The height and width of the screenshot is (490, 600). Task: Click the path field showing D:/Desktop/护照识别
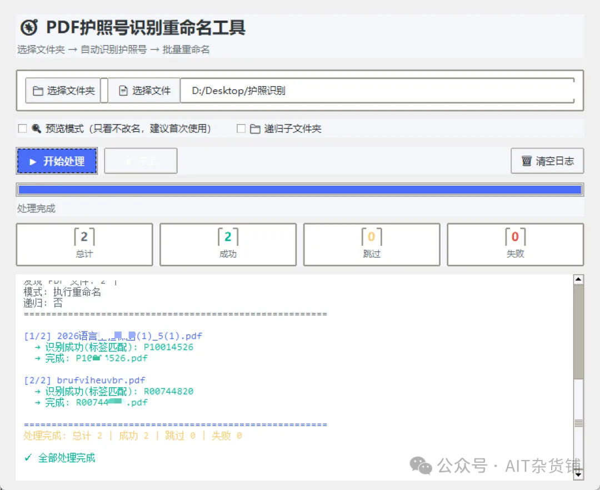[x=377, y=91]
